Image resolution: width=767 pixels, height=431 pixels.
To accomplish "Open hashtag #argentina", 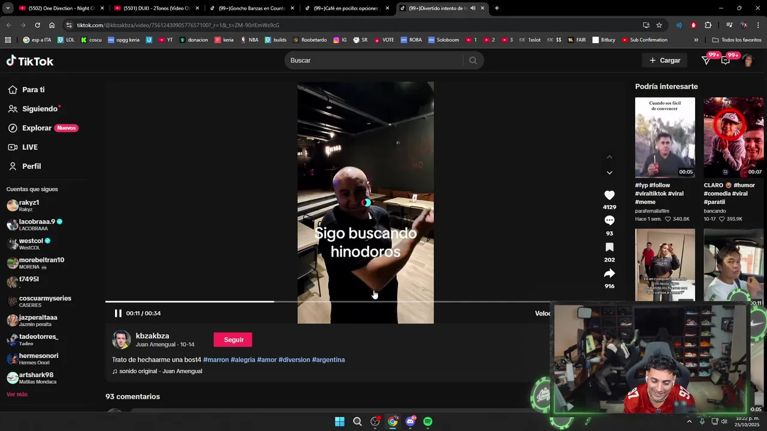I will click(x=328, y=360).
